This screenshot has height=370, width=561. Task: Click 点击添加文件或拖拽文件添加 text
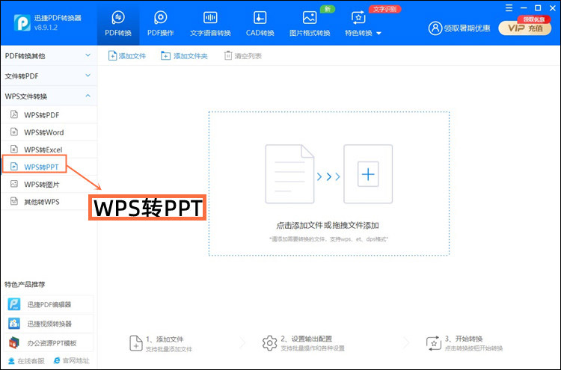click(x=328, y=226)
